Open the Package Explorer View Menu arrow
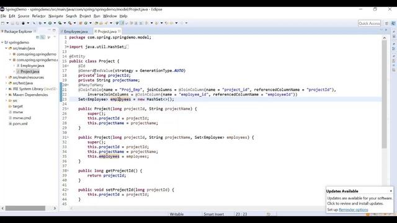The width and height of the screenshot is (397, 223). click(55, 37)
